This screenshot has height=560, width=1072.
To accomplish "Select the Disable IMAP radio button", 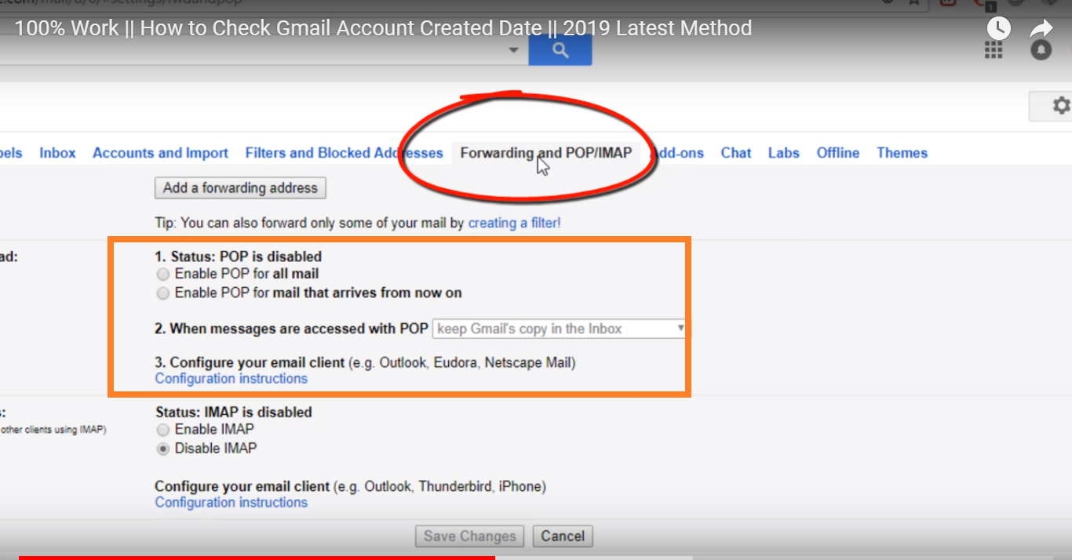I will [162, 449].
